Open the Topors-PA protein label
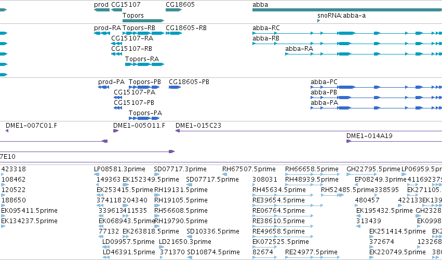Screen dimensions: 442x260 click(x=145, y=113)
